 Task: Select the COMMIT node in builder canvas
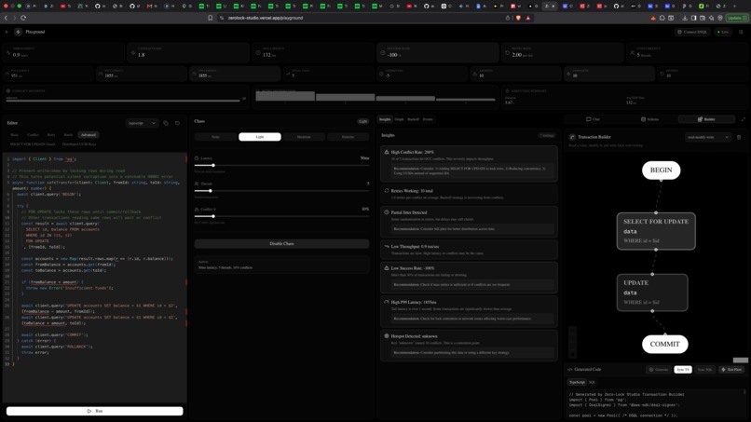(664, 344)
